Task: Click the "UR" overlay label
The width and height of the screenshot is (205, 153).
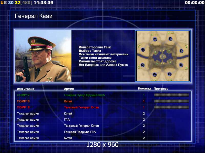Action: point(4,3)
